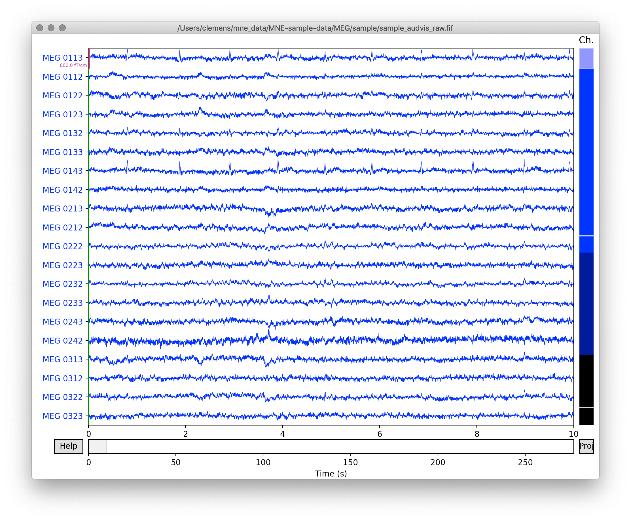Click the black section of the channel scrollbar

pos(586,381)
